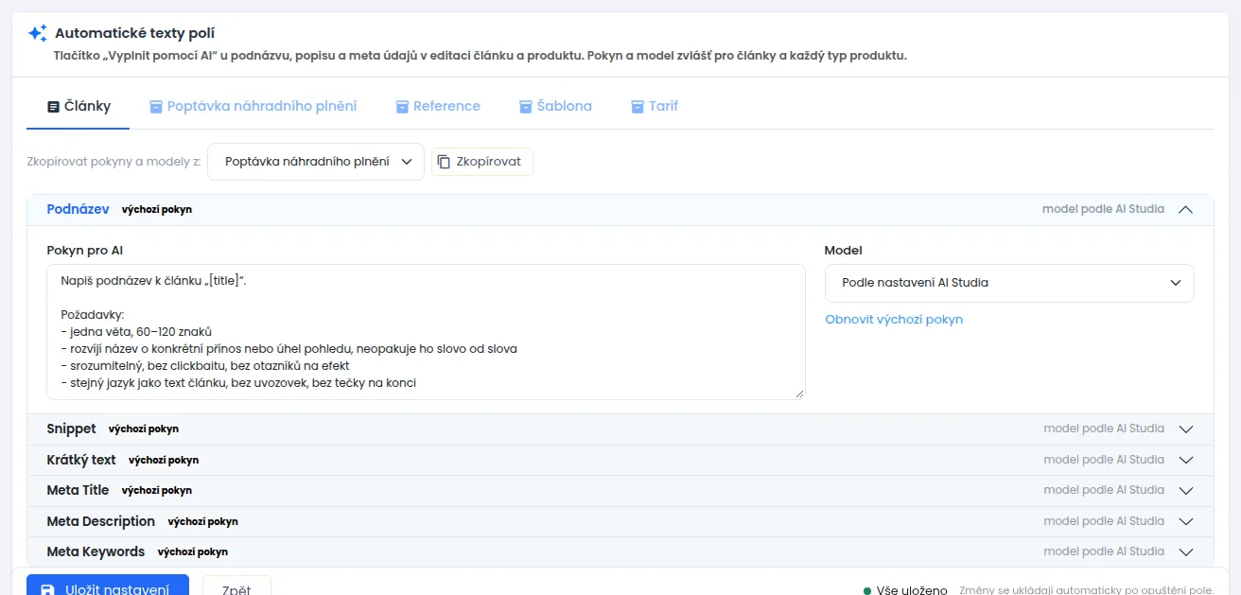The width and height of the screenshot is (1241, 595).
Task: Click the výchozí pokyn badge next to Meta Keywords
Action: point(193,552)
